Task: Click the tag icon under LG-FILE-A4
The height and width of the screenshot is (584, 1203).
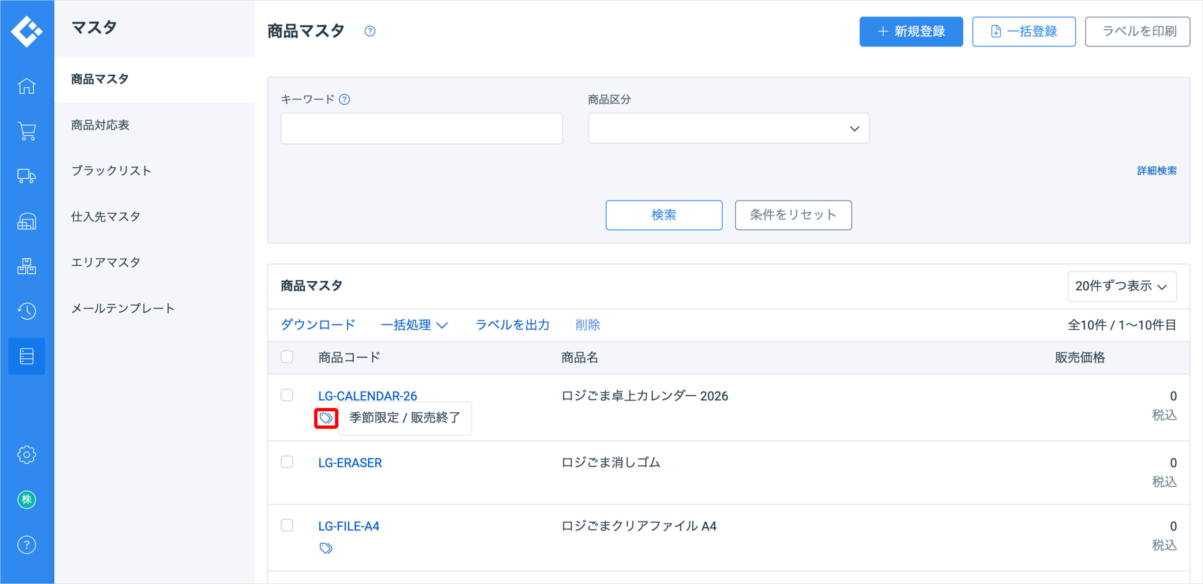Action: pos(326,548)
